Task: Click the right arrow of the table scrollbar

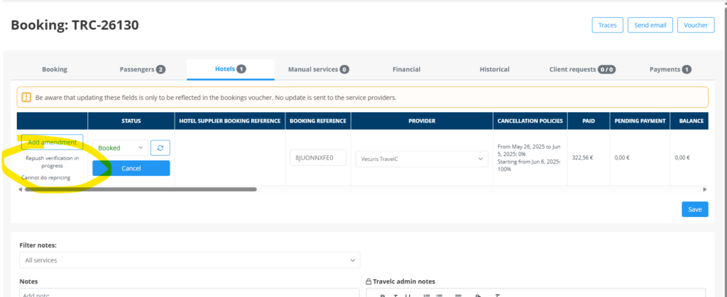Action: [x=704, y=189]
